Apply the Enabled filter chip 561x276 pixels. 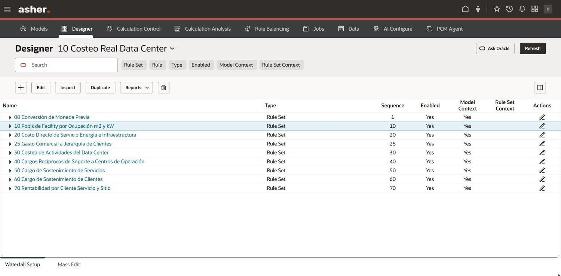(201, 65)
